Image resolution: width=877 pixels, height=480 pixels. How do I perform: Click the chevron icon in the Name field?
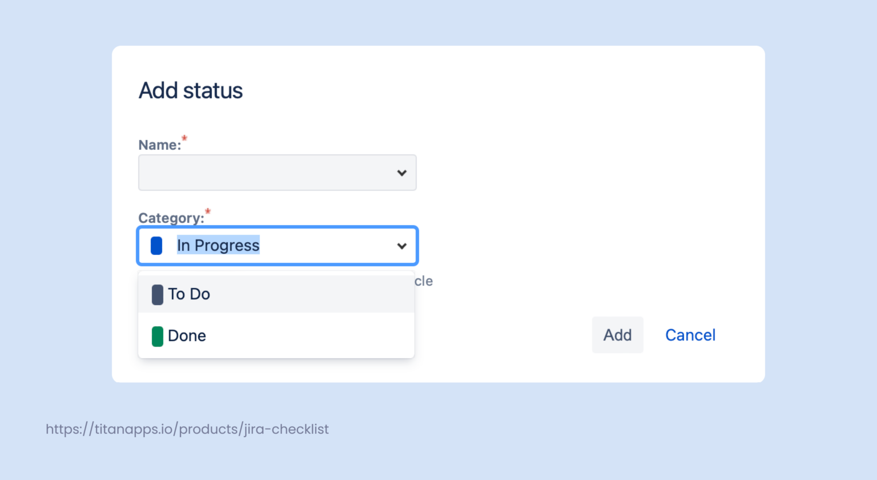tap(401, 173)
